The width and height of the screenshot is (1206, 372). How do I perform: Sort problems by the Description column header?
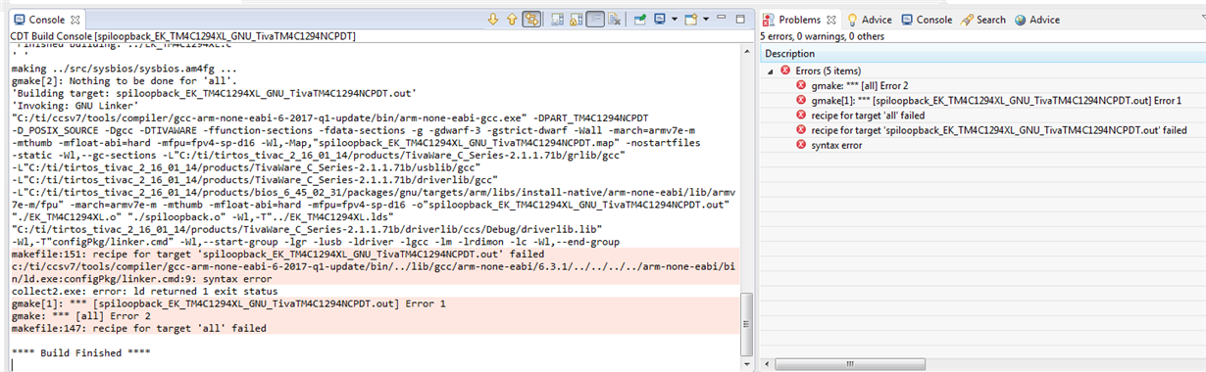pos(982,53)
